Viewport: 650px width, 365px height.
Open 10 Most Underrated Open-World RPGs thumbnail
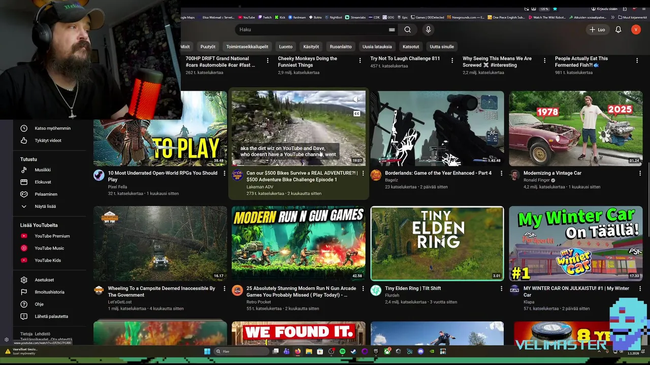coord(160,129)
